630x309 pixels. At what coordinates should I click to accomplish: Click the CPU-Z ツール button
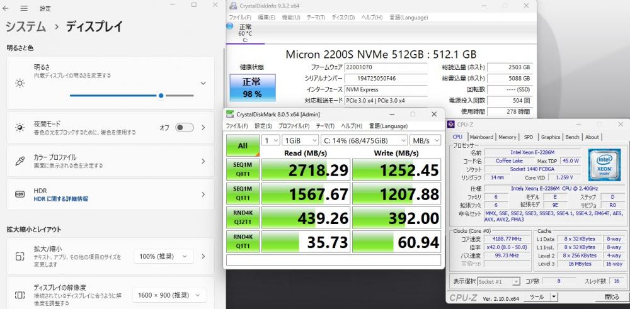[x=536, y=297]
